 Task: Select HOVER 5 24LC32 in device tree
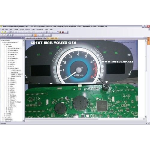coord(16,70)
